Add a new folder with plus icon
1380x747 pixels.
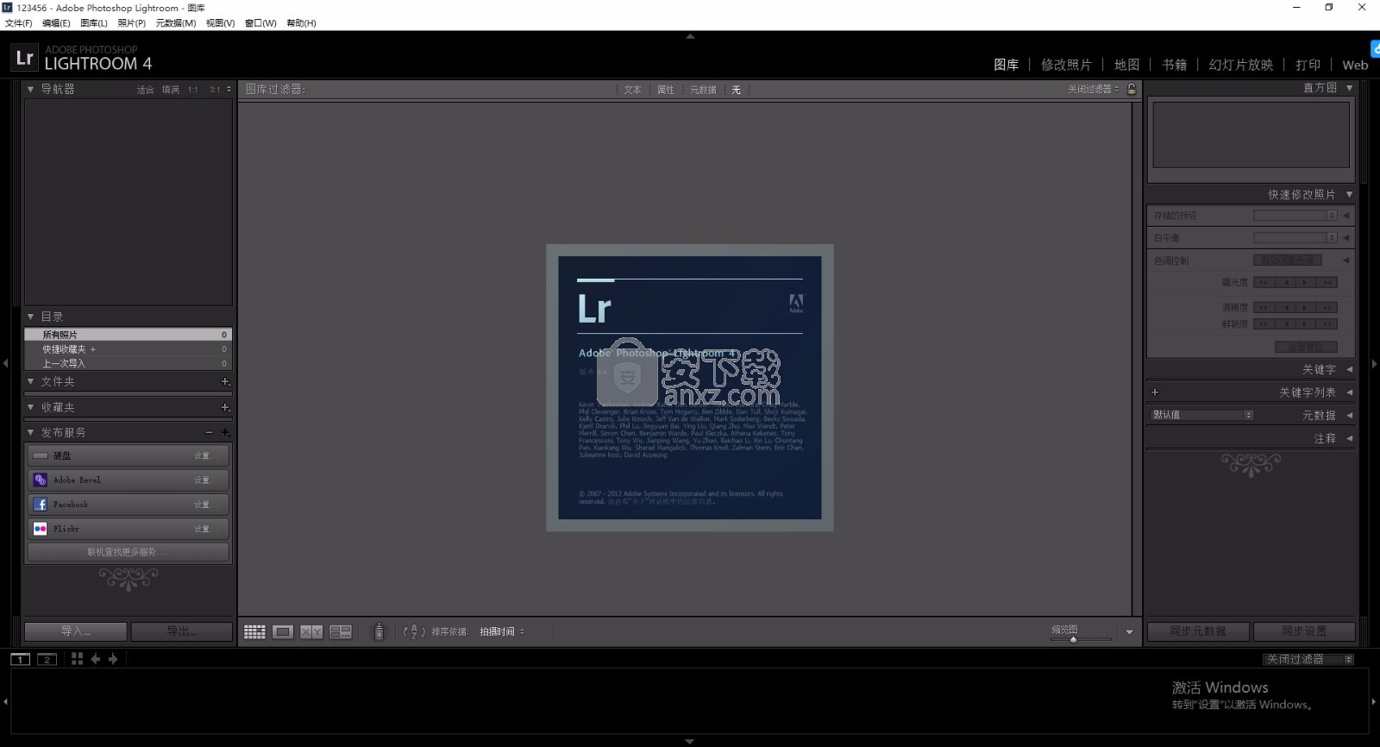pos(225,381)
